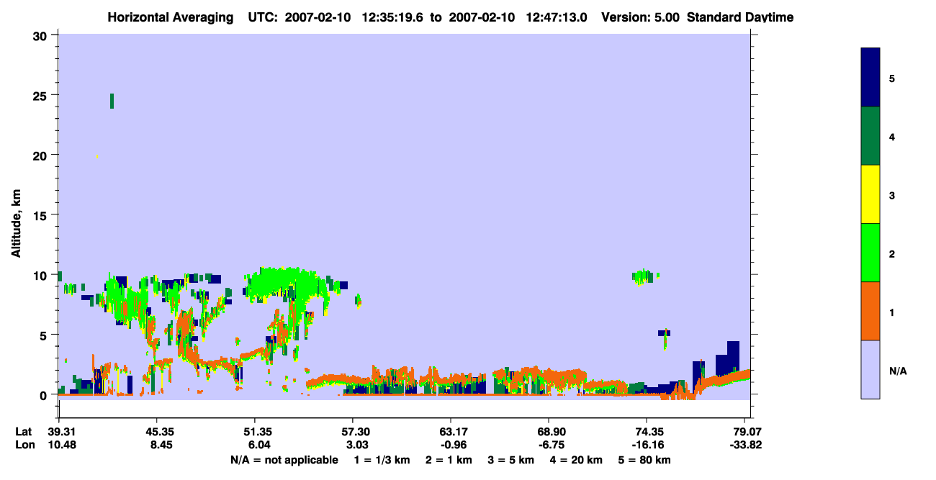Viewport: 936px width, 480px height.
Task: Click the '5 = 80 km' legend text
Action: click(644, 460)
